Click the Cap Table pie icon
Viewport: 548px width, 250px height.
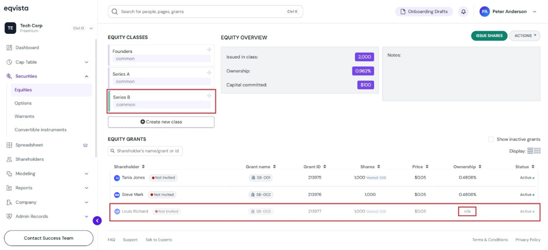pos(9,62)
